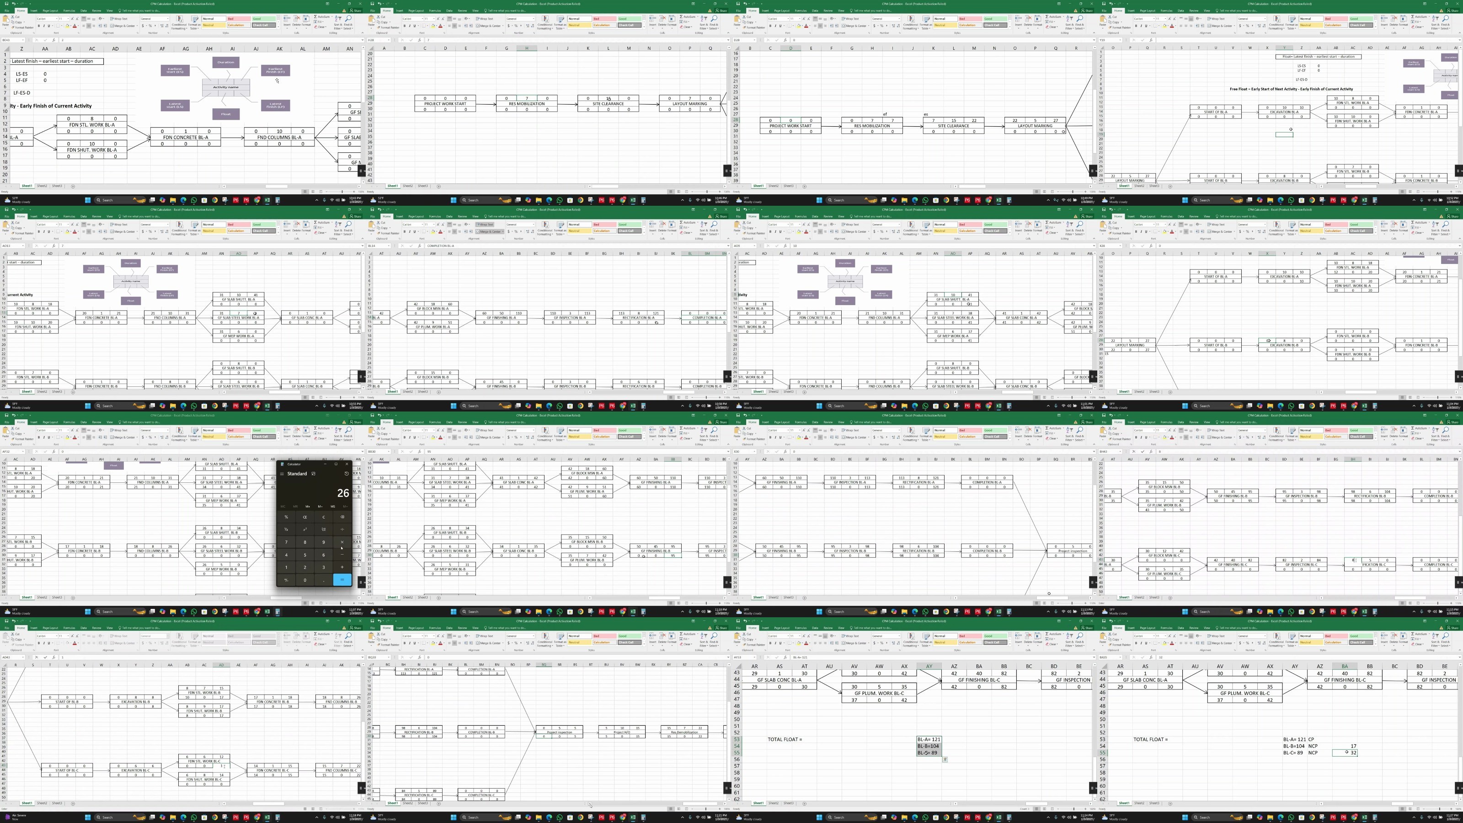Click Save icon in Excel window with BA55 selected
Image resolution: width=1463 pixels, height=823 pixels.
[x=1104, y=621]
